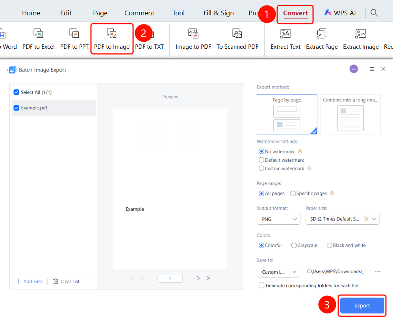Click the Extract Image icon

[x=361, y=33]
